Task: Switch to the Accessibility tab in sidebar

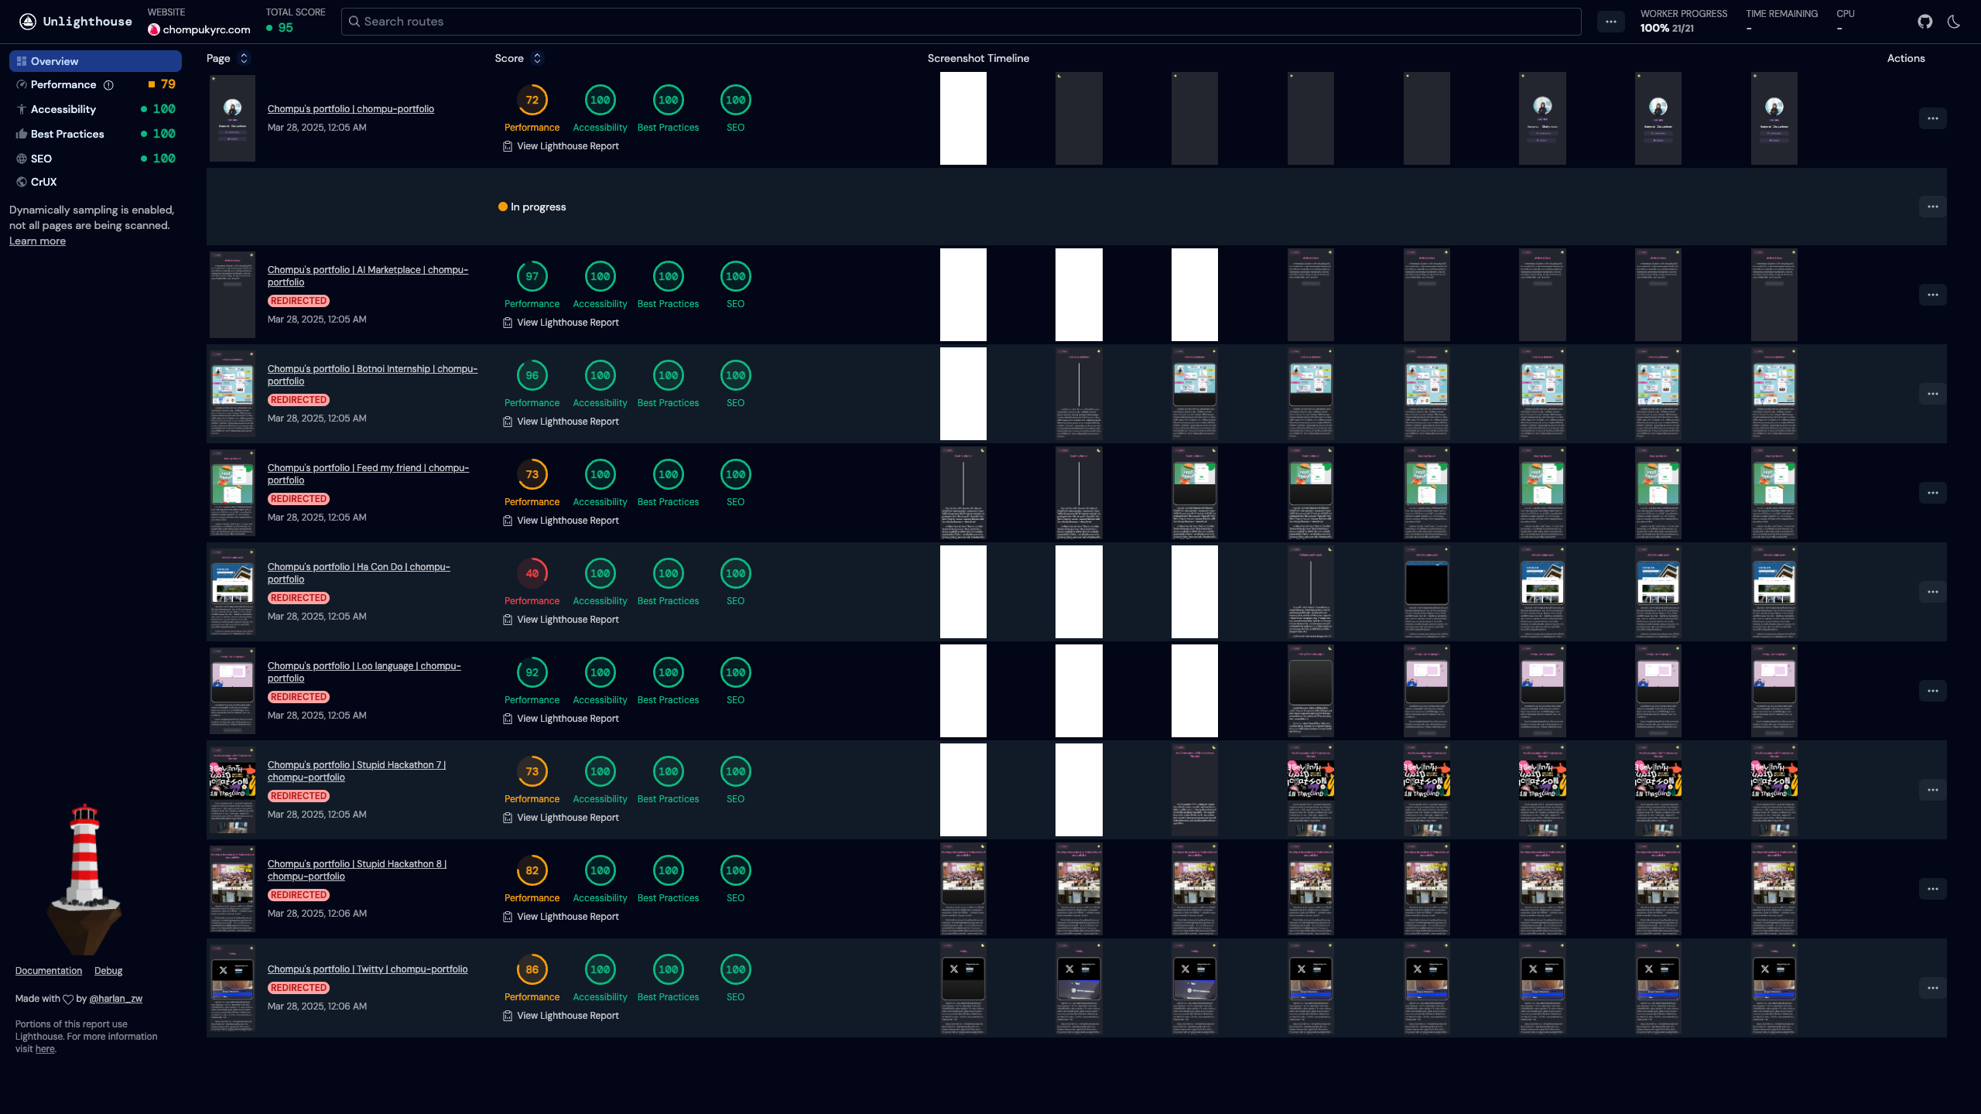Action: (63, 109)
